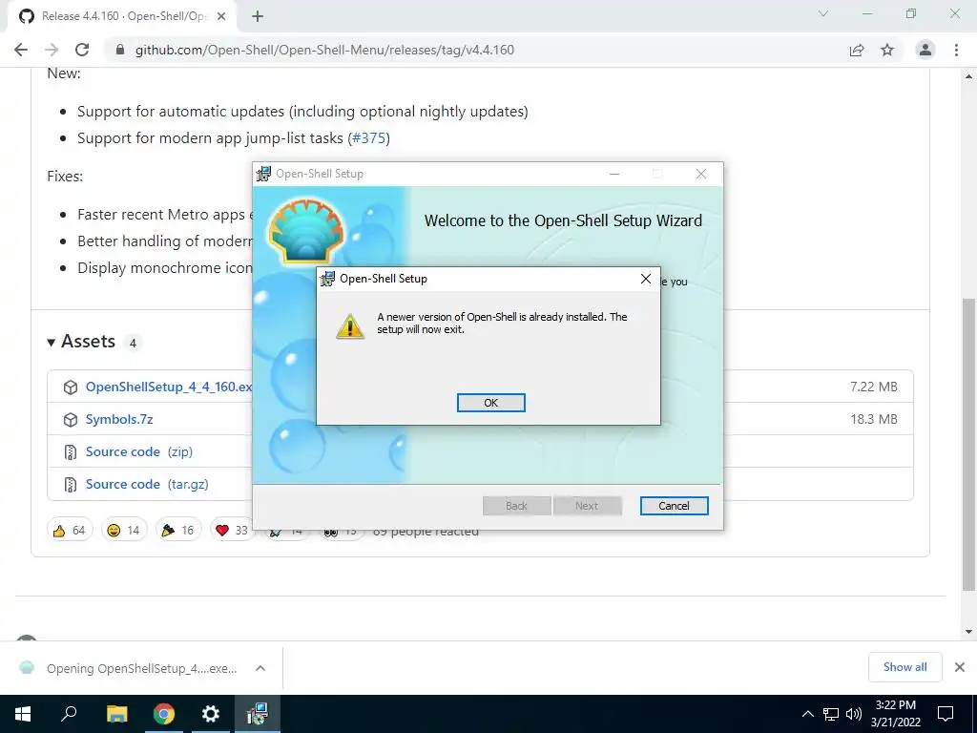Click the package icon beside OpenShellSetup exe
Screen dimensions: 977x733
click(x=71, y=387)
